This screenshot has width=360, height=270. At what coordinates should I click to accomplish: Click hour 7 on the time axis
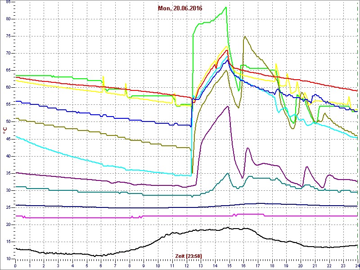click(115, 265)
